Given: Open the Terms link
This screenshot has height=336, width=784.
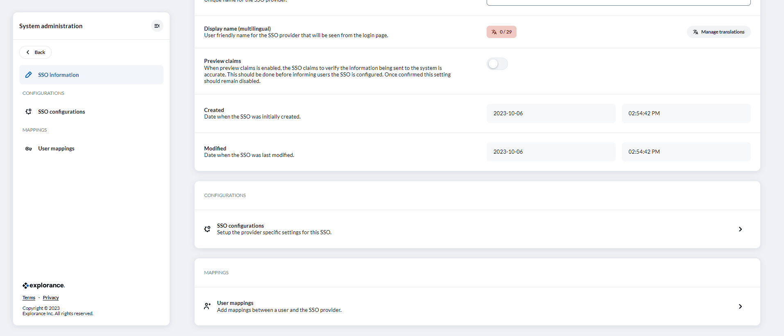Looking at the screenshot, I should click(x=29, y=298).
